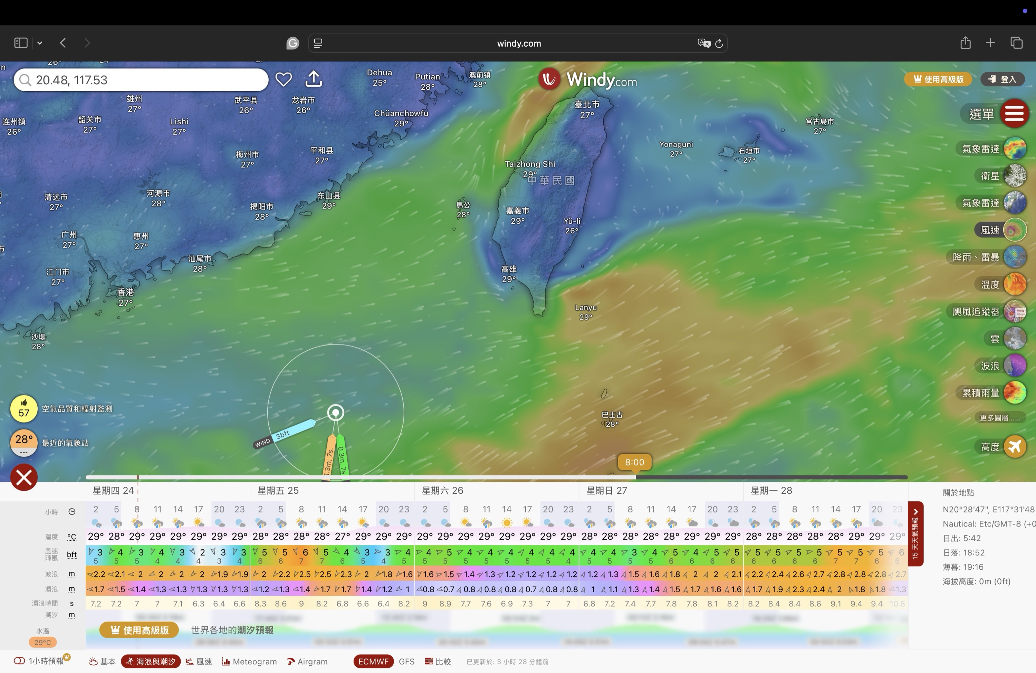Share location using the upload icon beside search

pos(314,79)
